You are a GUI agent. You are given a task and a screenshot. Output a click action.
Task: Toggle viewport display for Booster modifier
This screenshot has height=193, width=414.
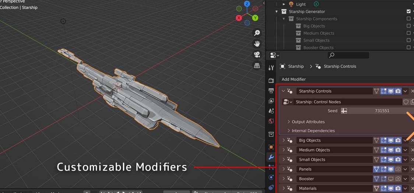391,179
